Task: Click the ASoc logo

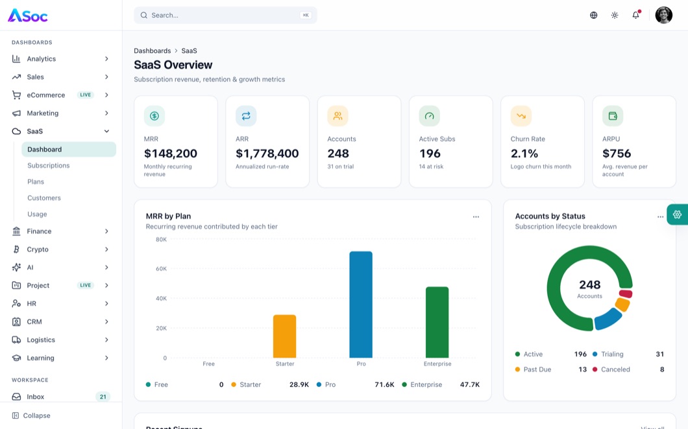Action: (28, 16)
